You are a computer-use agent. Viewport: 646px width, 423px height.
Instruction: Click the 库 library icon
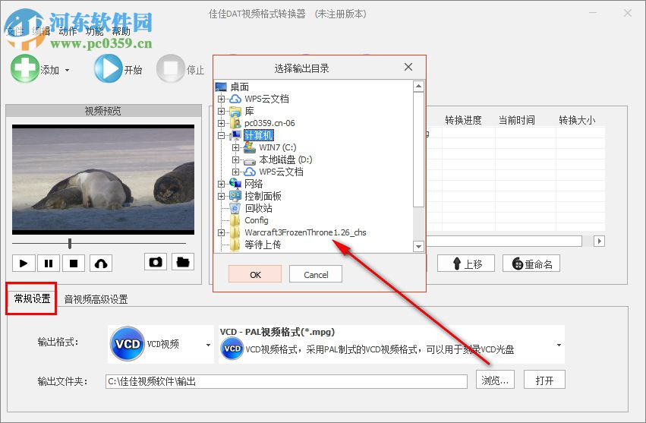tap(235, 112)
